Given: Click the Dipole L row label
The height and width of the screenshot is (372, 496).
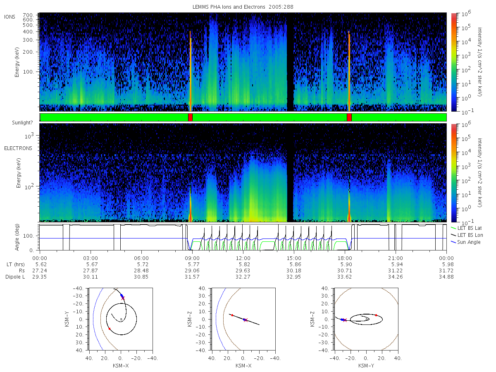Looking at the screenshot, I should point(15,277).
